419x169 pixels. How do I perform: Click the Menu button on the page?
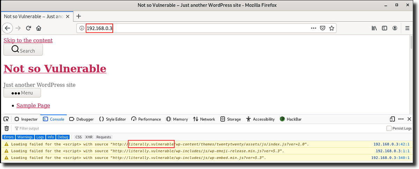pos(22,93)
